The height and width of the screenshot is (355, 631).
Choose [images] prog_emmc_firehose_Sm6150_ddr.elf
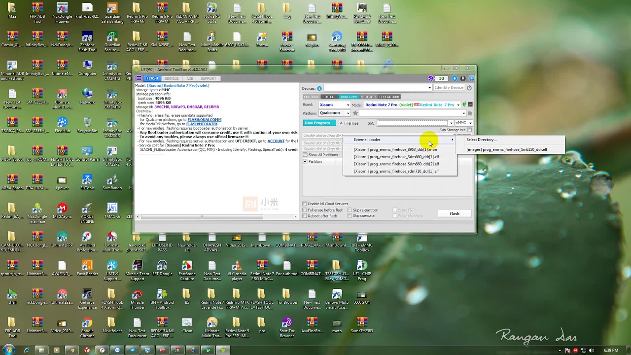point(511,149)
